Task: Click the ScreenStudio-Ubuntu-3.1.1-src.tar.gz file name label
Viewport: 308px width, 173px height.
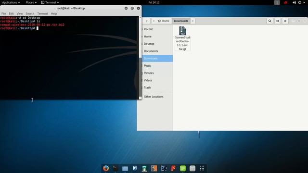Action: (x=183, y=43)
